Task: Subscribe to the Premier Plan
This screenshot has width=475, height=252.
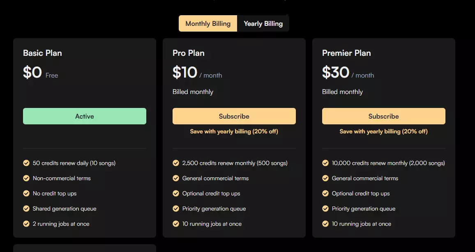Action: [384, 116]
